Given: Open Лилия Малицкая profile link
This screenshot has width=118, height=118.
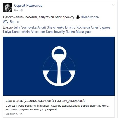Looking at the screenshot, I should [x=78, y=32].
